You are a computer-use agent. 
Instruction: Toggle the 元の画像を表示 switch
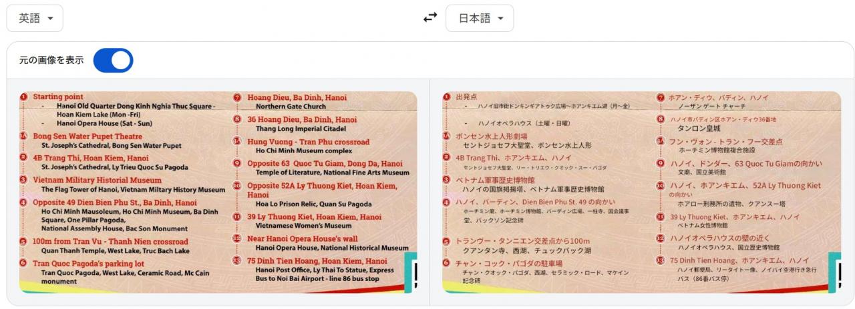point(113,60)
